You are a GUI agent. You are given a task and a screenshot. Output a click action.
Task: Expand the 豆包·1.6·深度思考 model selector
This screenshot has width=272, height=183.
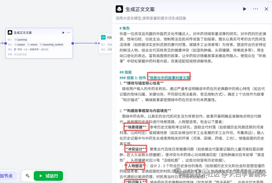[33, 49]
